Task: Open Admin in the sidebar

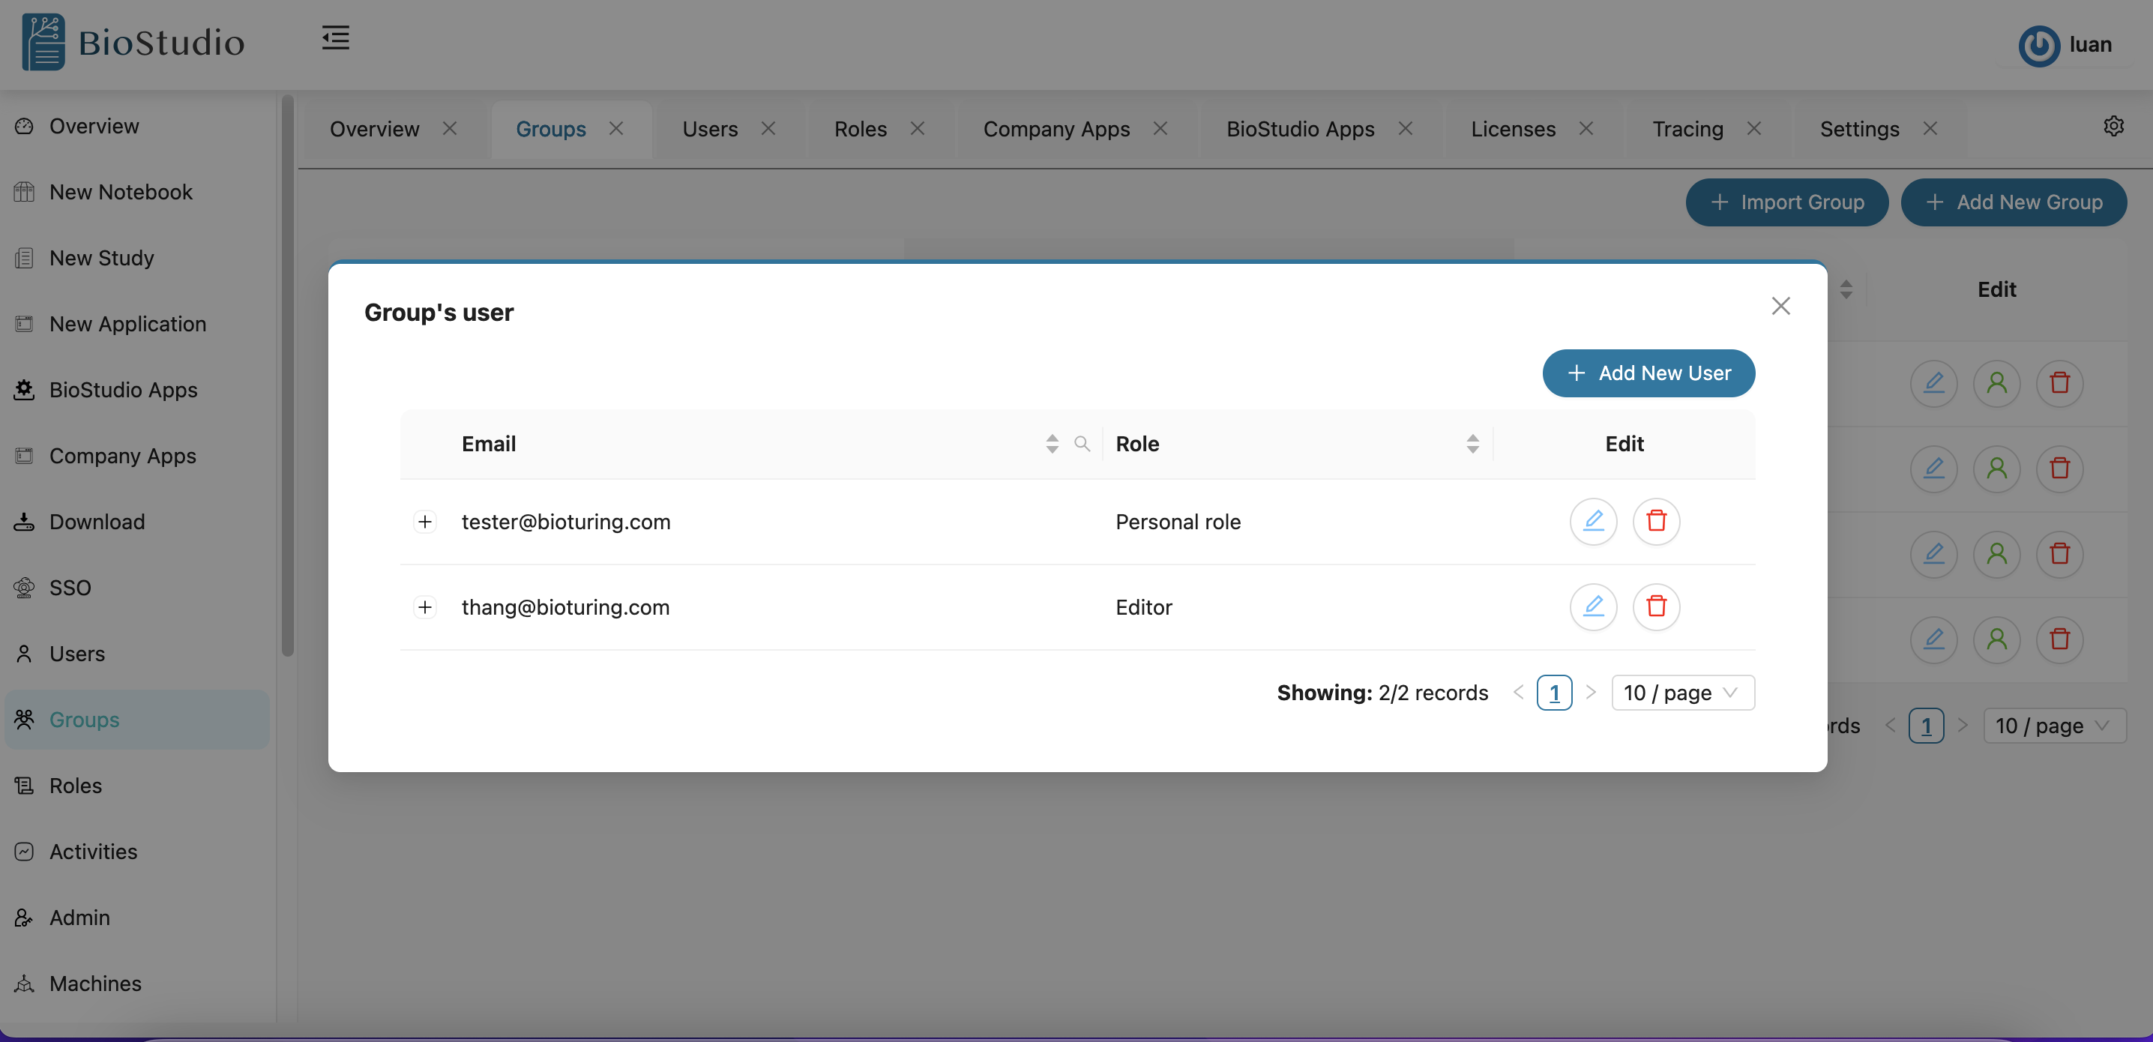Action: tap(137, 918)
